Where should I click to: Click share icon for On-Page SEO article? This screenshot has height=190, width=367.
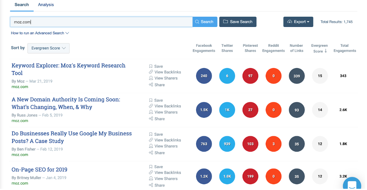click(x=151, y=185)
